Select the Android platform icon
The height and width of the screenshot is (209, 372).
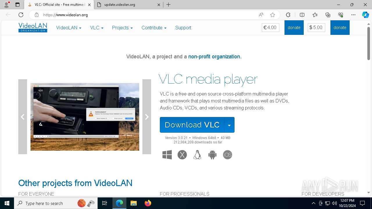click(x=212, y=155)
